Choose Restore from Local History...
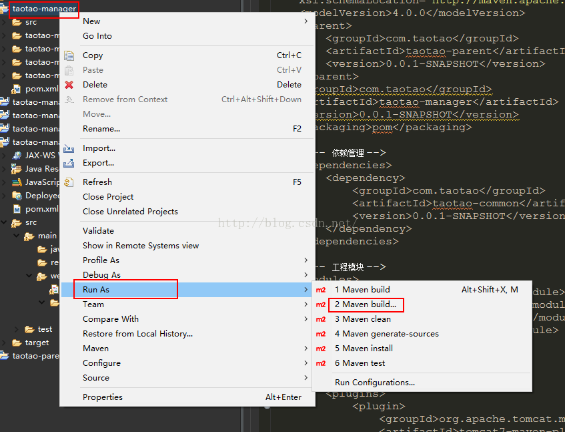 187,334
